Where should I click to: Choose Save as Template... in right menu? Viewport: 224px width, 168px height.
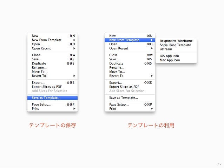130,98
